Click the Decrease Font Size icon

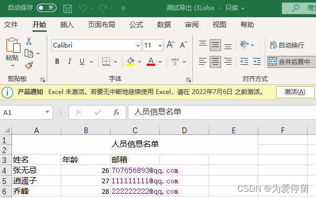coord(183,44)
